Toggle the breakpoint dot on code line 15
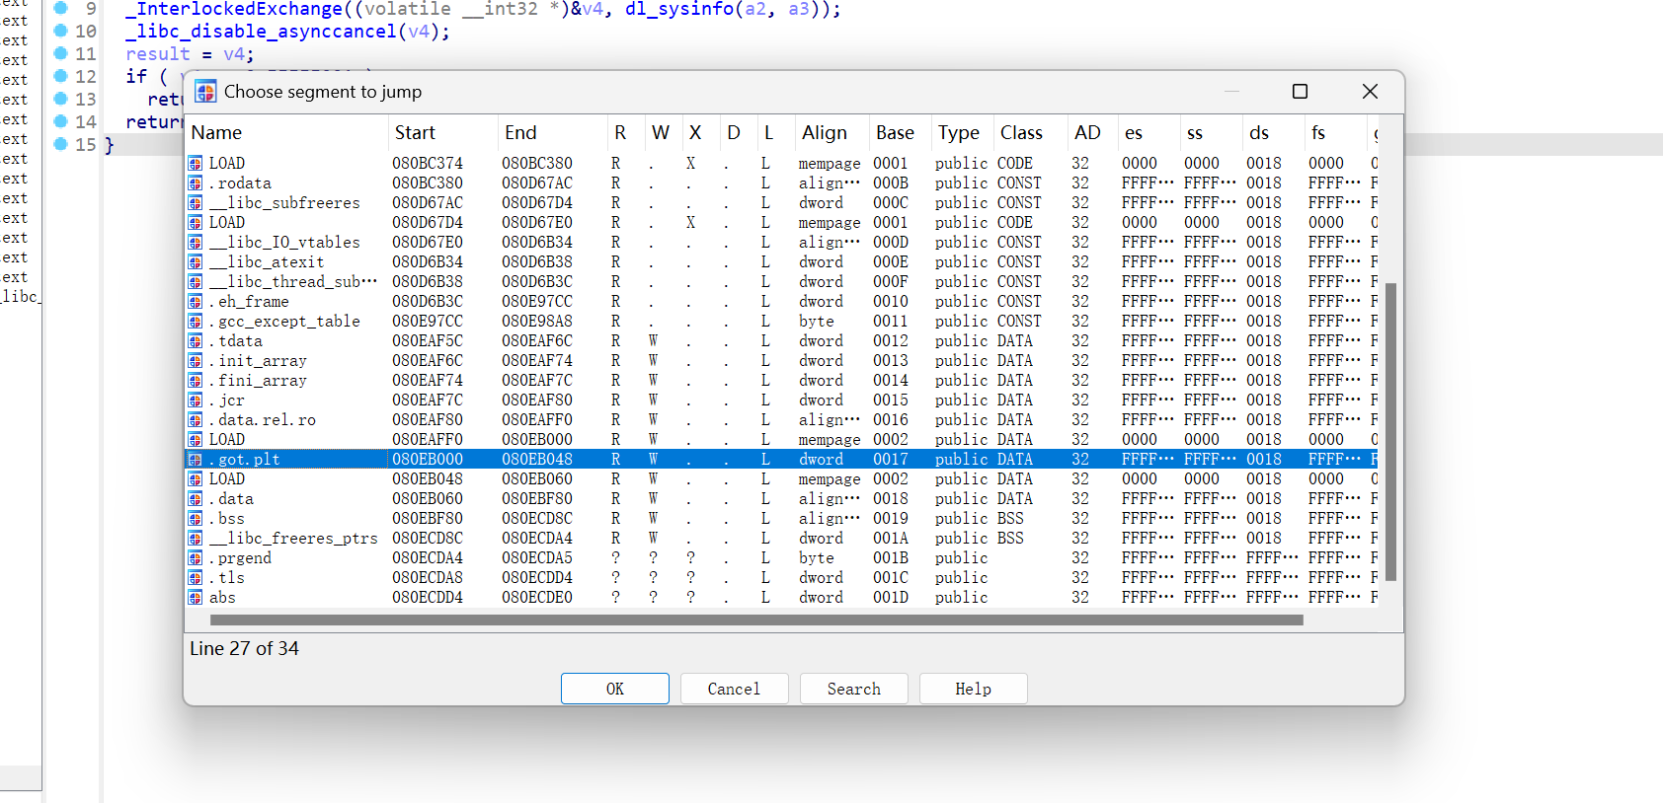The height and width of the screenshot is (803, 1663). 60,144
